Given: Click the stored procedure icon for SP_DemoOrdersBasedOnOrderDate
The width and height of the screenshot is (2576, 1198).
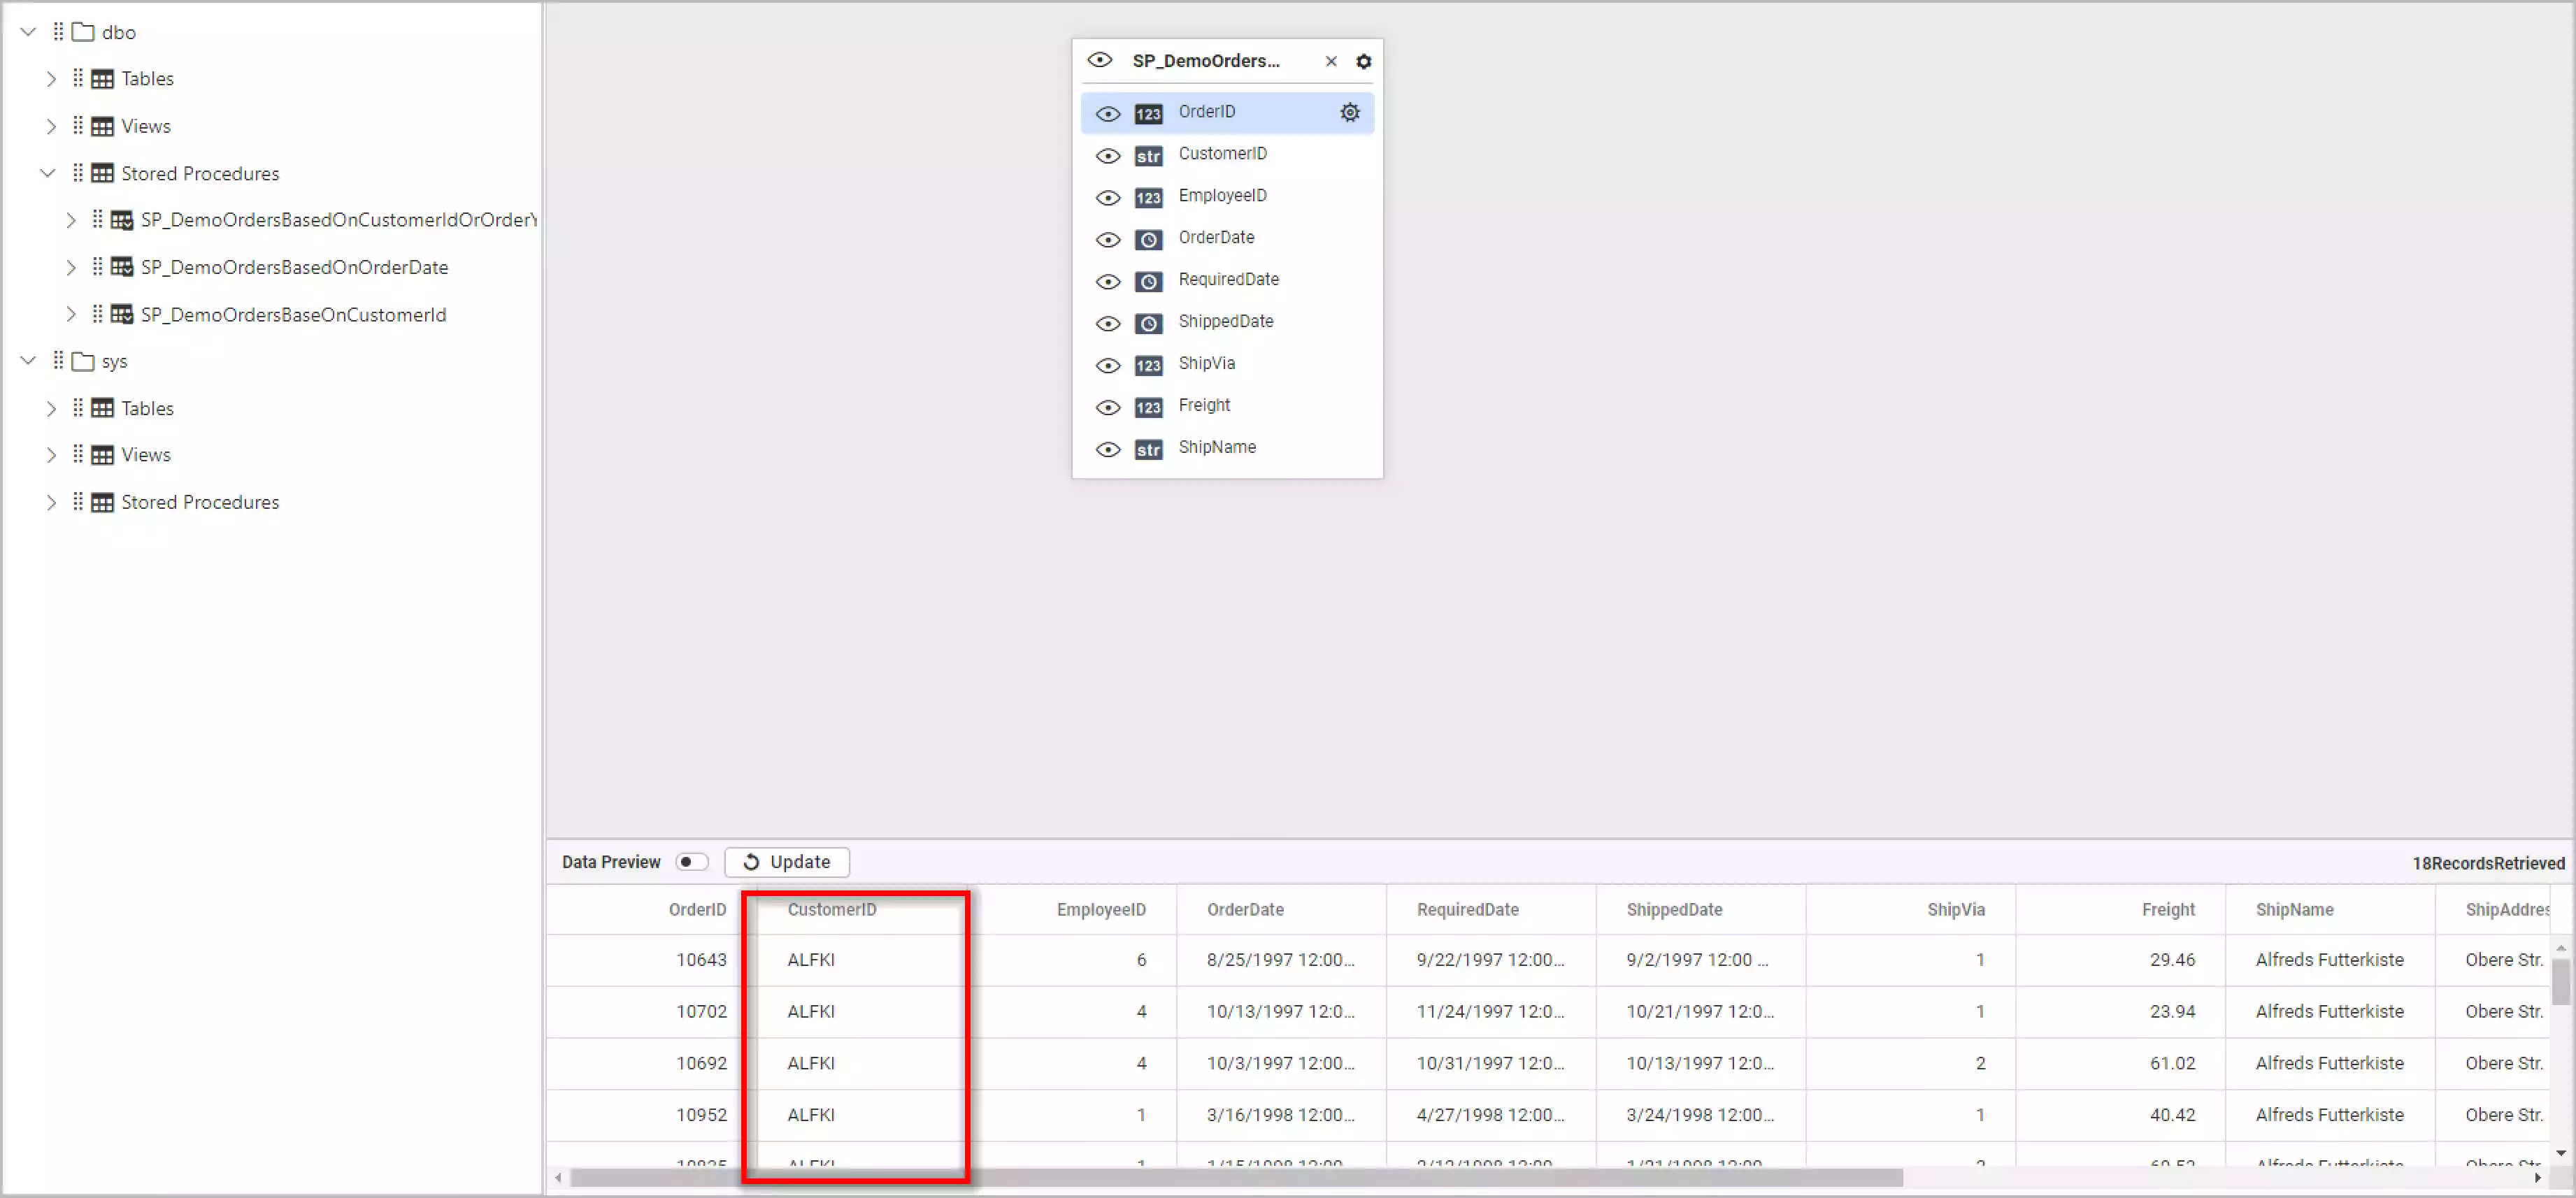Looking at the screenshot, I should [x=121, y=267].
